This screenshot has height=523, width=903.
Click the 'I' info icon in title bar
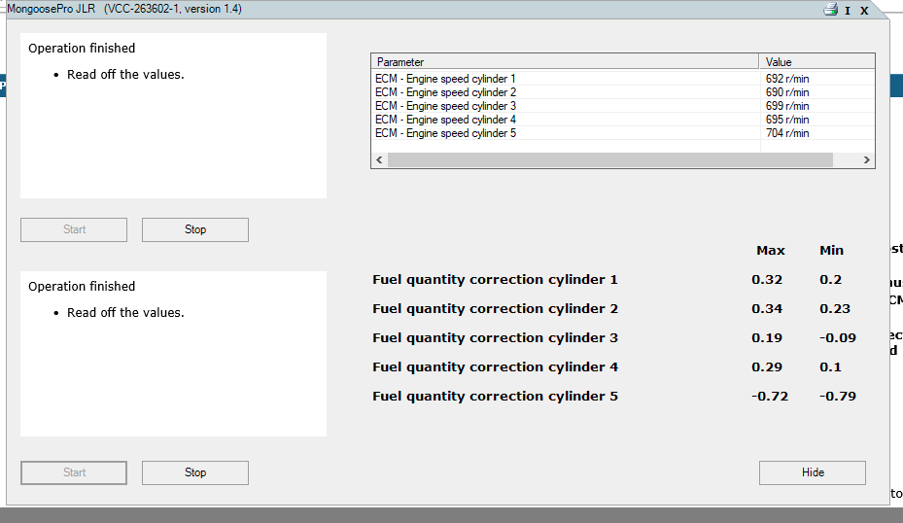coord(848,11)
